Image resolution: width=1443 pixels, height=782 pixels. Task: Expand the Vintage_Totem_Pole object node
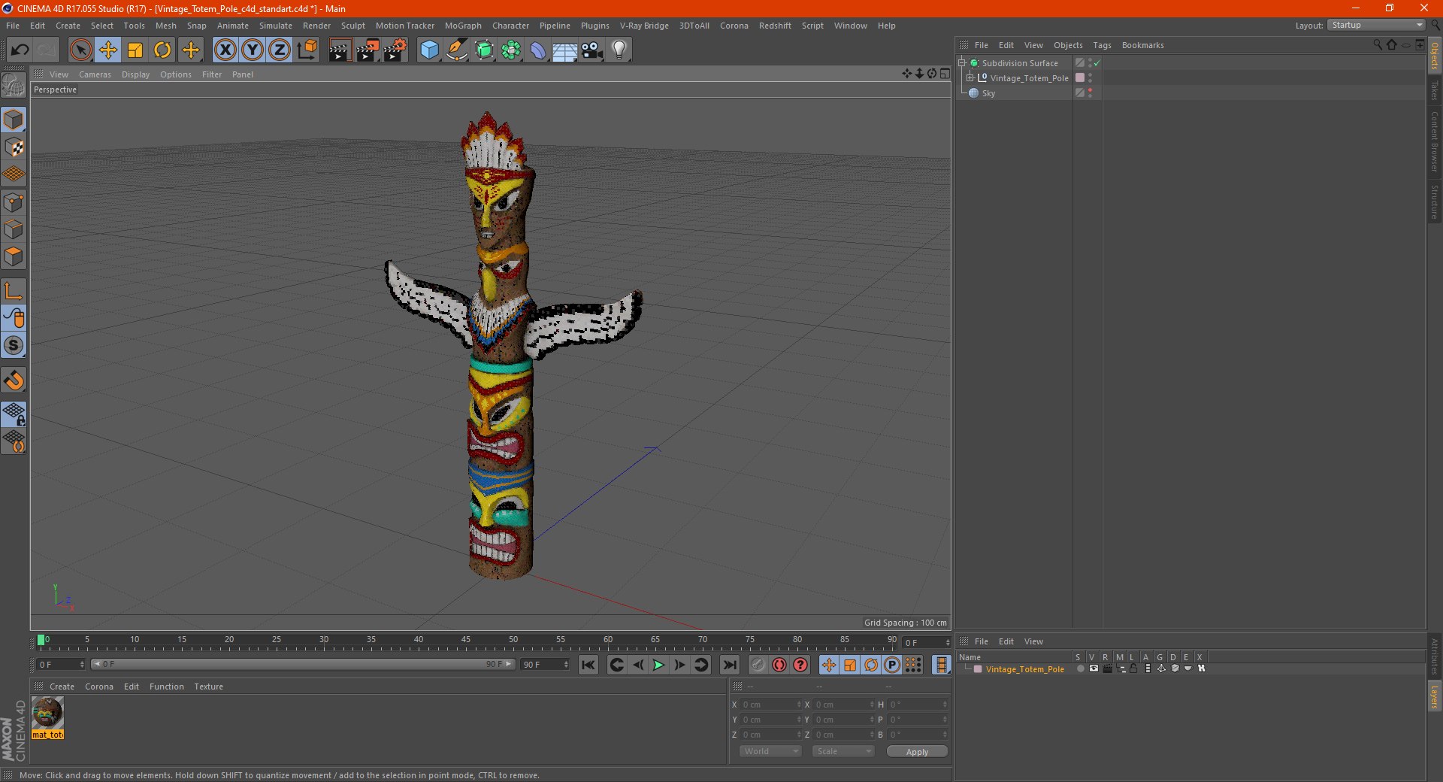(970, 78)
